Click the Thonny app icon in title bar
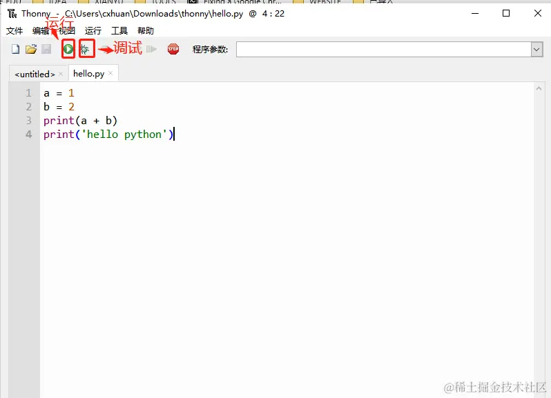 (x=12, y=14)
